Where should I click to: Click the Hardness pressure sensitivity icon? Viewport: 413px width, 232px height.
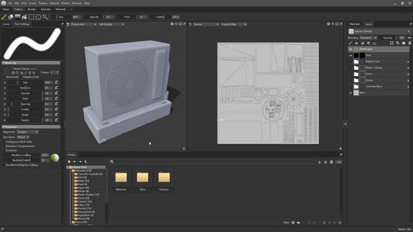[56, 88]
